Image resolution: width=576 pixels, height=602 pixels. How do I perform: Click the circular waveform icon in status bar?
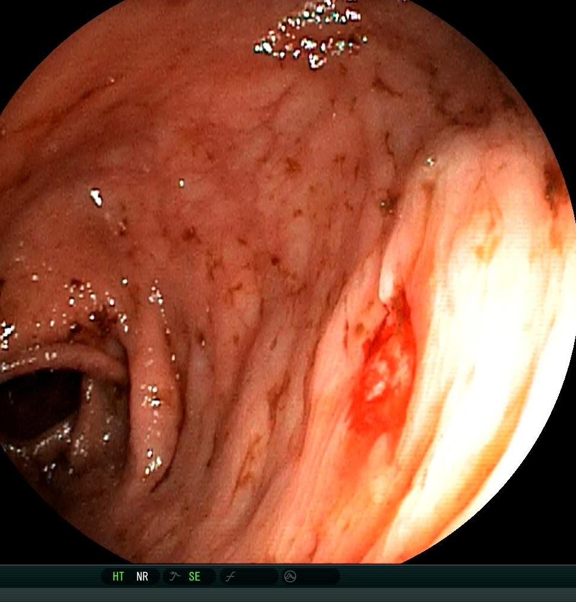coord(290,576)
